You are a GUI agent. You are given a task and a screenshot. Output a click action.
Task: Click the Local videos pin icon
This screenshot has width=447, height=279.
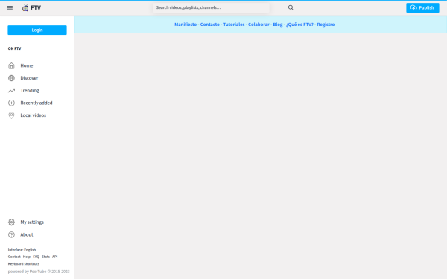click(x=11, y=115)
